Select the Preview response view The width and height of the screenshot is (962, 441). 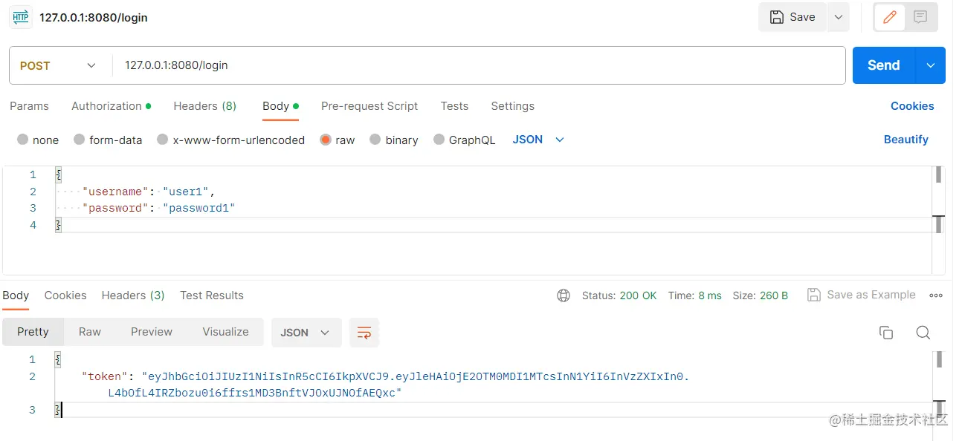tap(152, 332)
